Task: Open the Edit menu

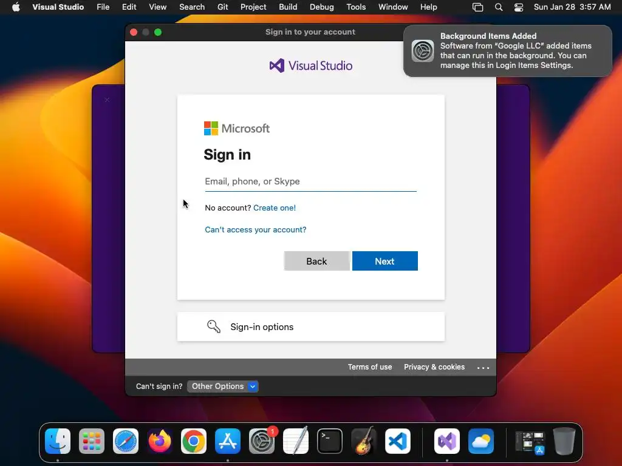Action: (x=129, y=7)
